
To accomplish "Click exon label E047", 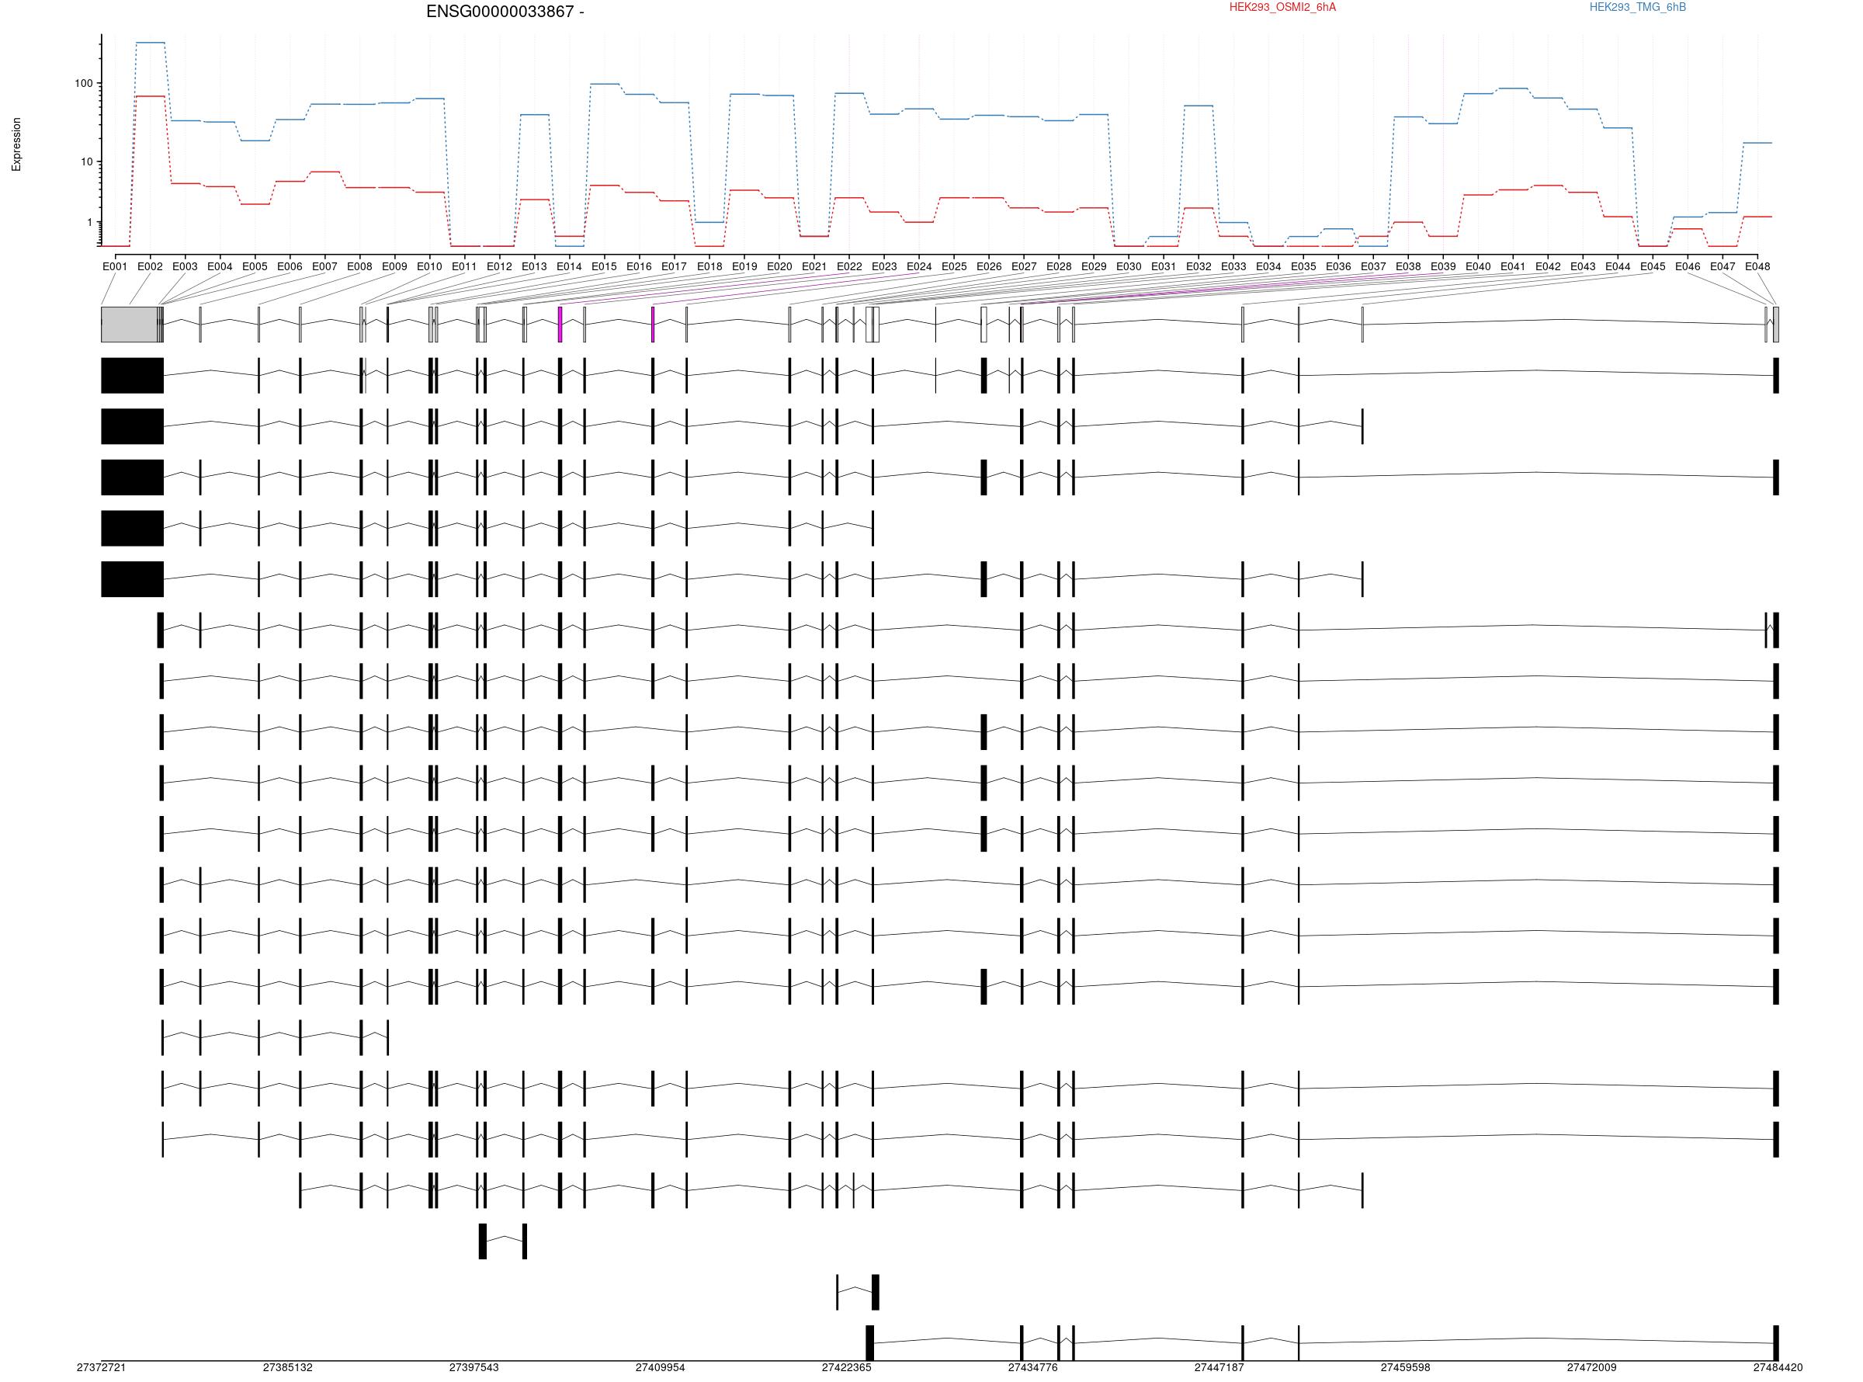I will pyautogui.click(x=1722, y=267).
